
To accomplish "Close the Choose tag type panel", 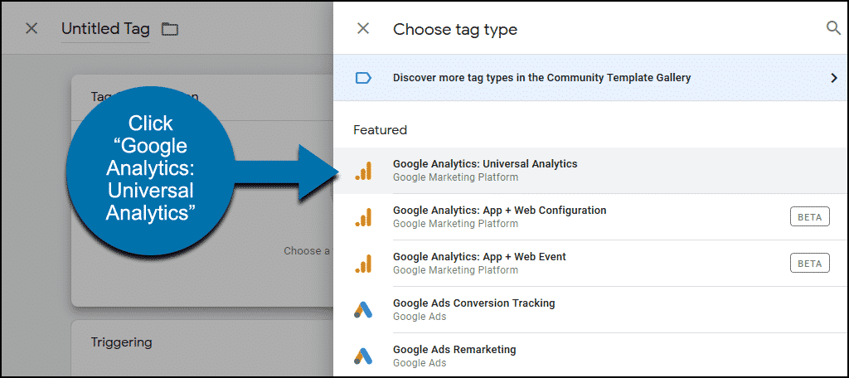I will 363,29.
